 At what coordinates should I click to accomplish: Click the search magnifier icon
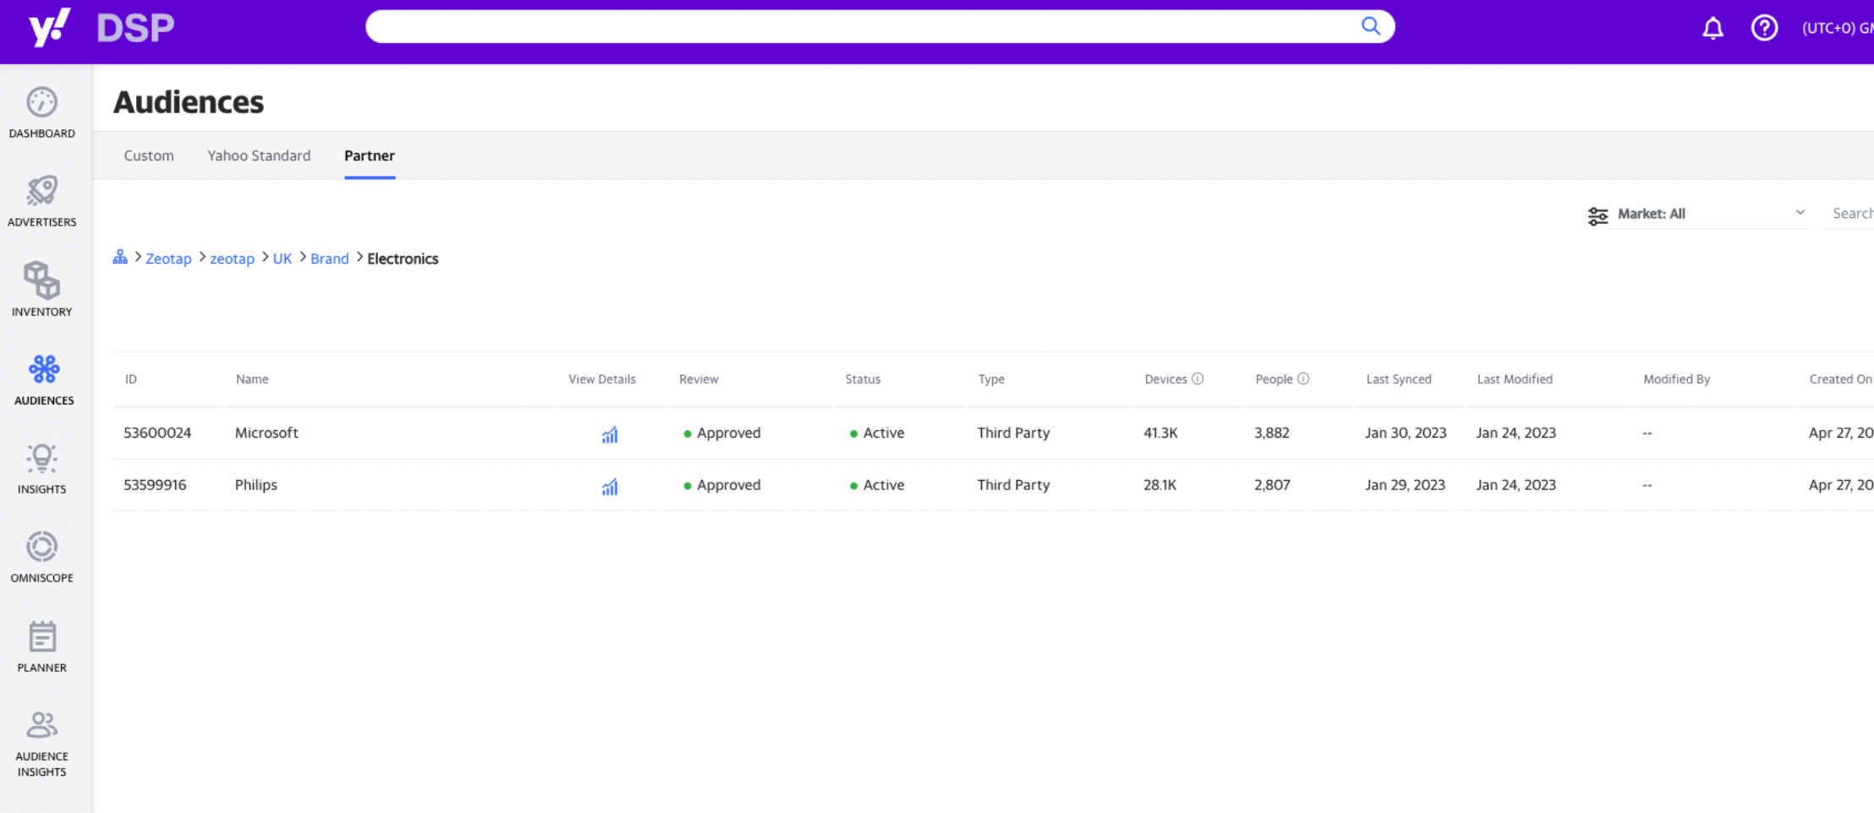(1371, 26)
